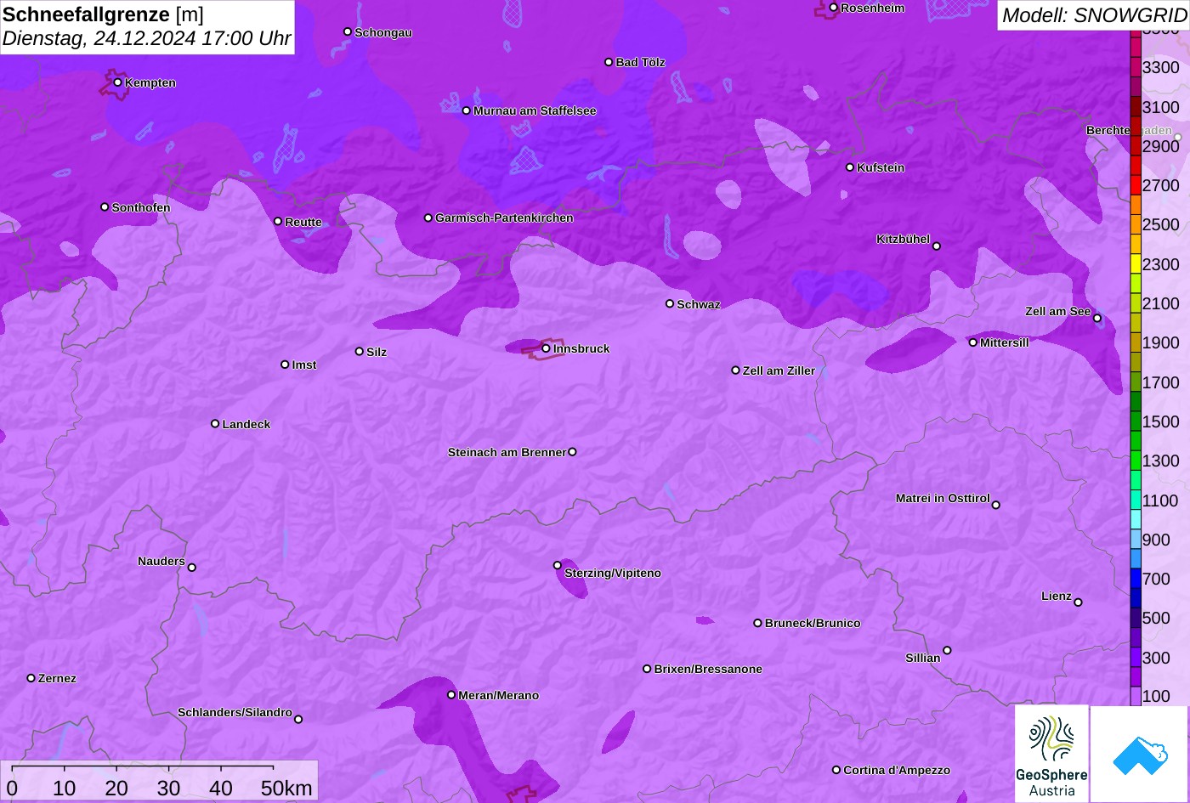Click the Kempten location marker dot

117,82
